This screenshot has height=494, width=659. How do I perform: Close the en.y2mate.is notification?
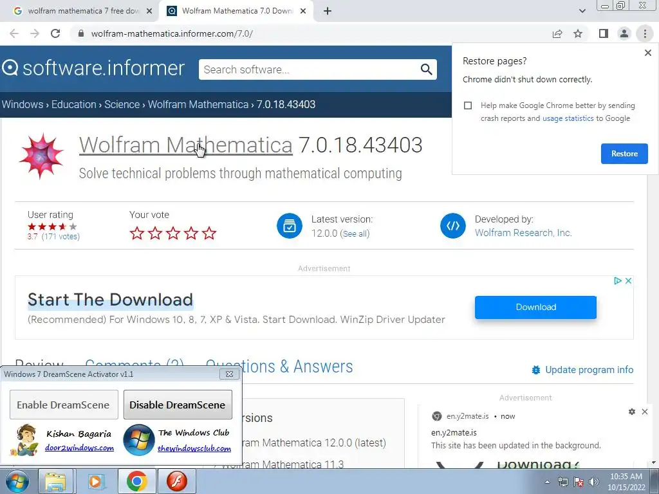645,412
